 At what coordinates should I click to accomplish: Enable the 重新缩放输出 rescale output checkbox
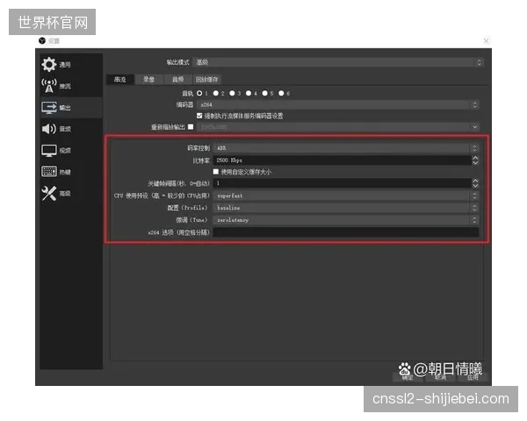[x=191, y=126]
